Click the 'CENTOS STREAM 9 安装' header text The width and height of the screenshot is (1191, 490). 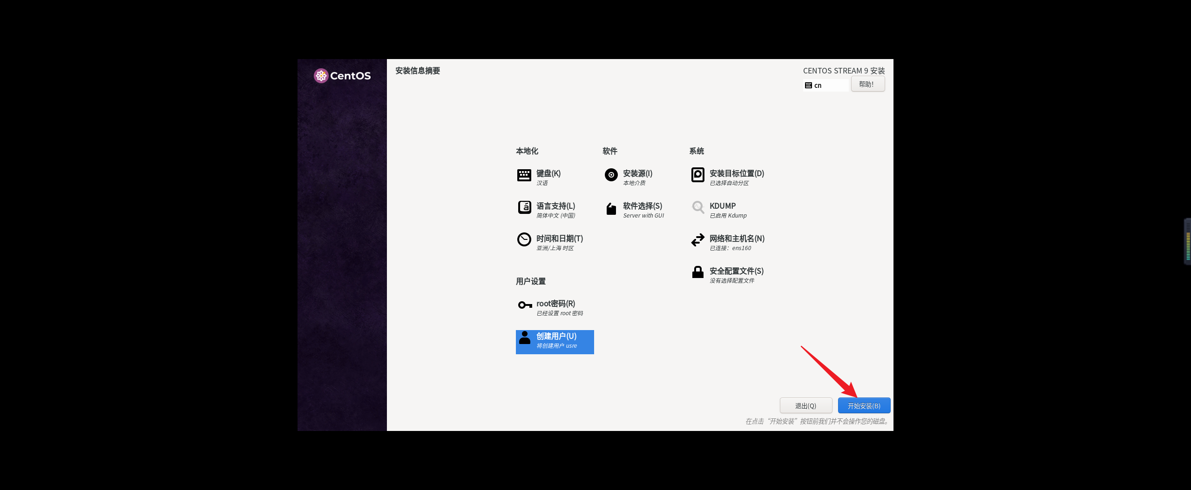[x=844, y=71]
